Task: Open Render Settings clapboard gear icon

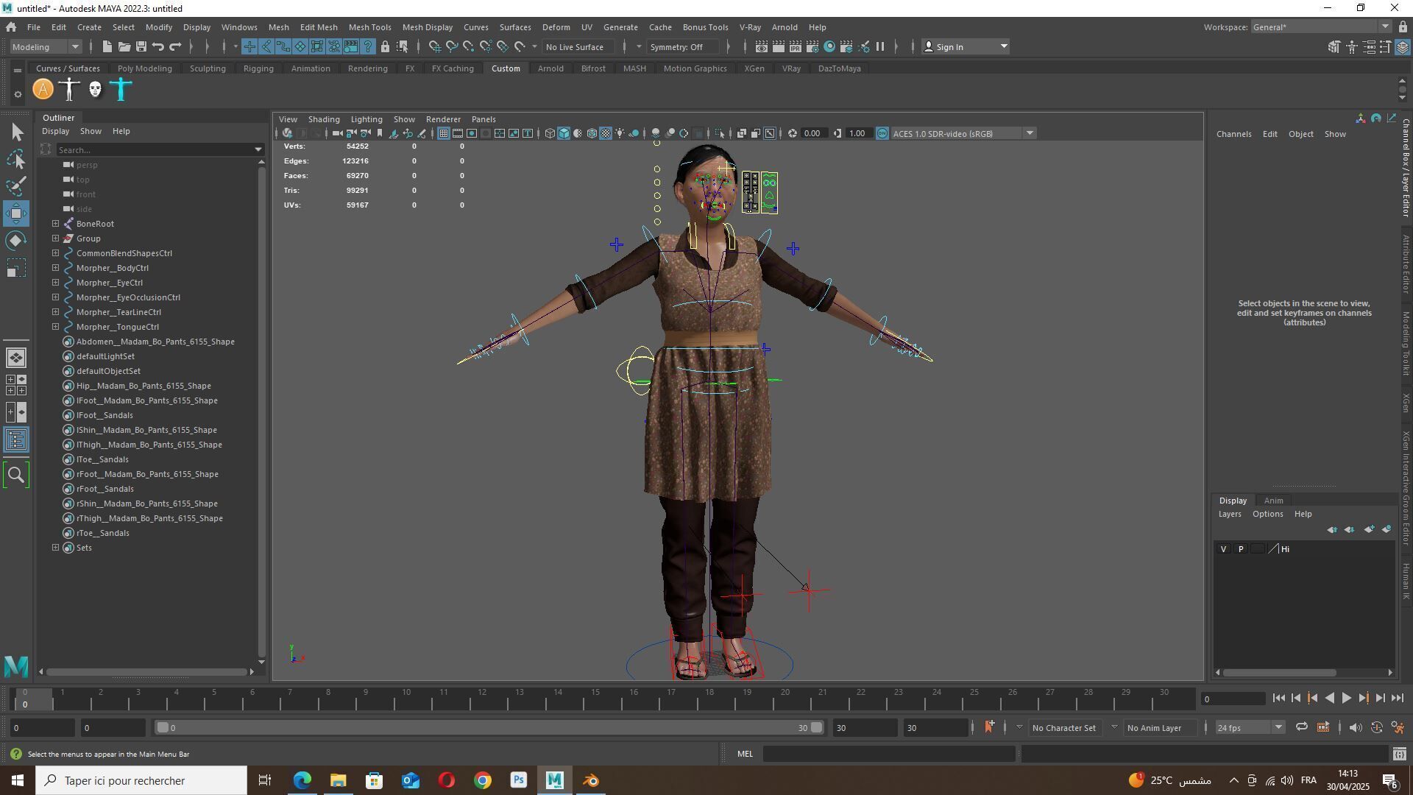Action: pos(812,46)
